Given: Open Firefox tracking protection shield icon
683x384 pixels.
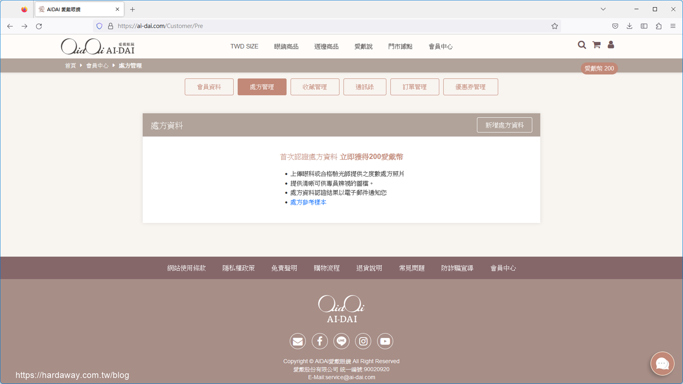Looking at the screenshot, I should tap(100, 26).
